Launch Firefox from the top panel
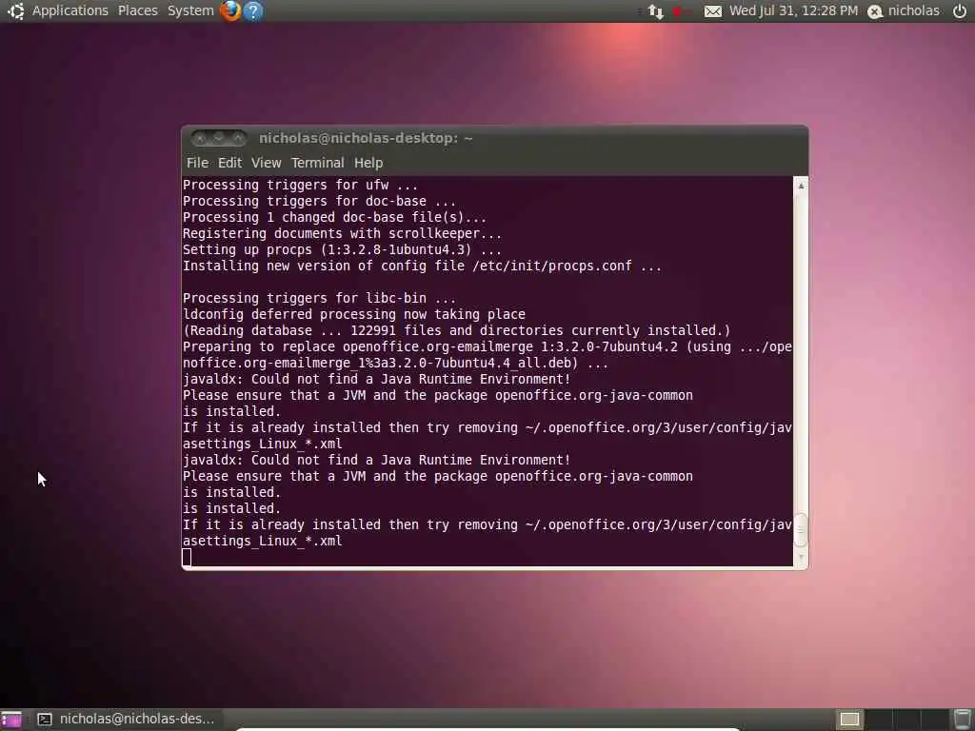The image size is (975, 731). [x=230, y=11]
